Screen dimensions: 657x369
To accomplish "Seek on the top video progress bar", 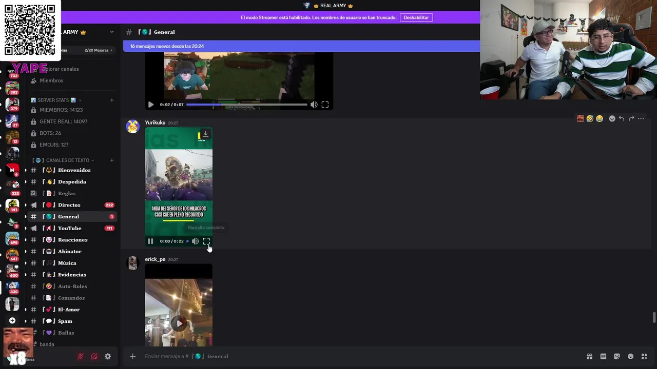I will 246,105.
